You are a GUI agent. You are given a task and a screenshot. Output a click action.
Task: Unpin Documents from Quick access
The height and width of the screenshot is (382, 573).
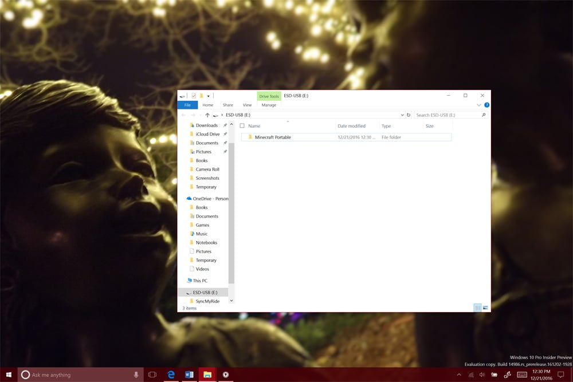click(x=226, y=143)
